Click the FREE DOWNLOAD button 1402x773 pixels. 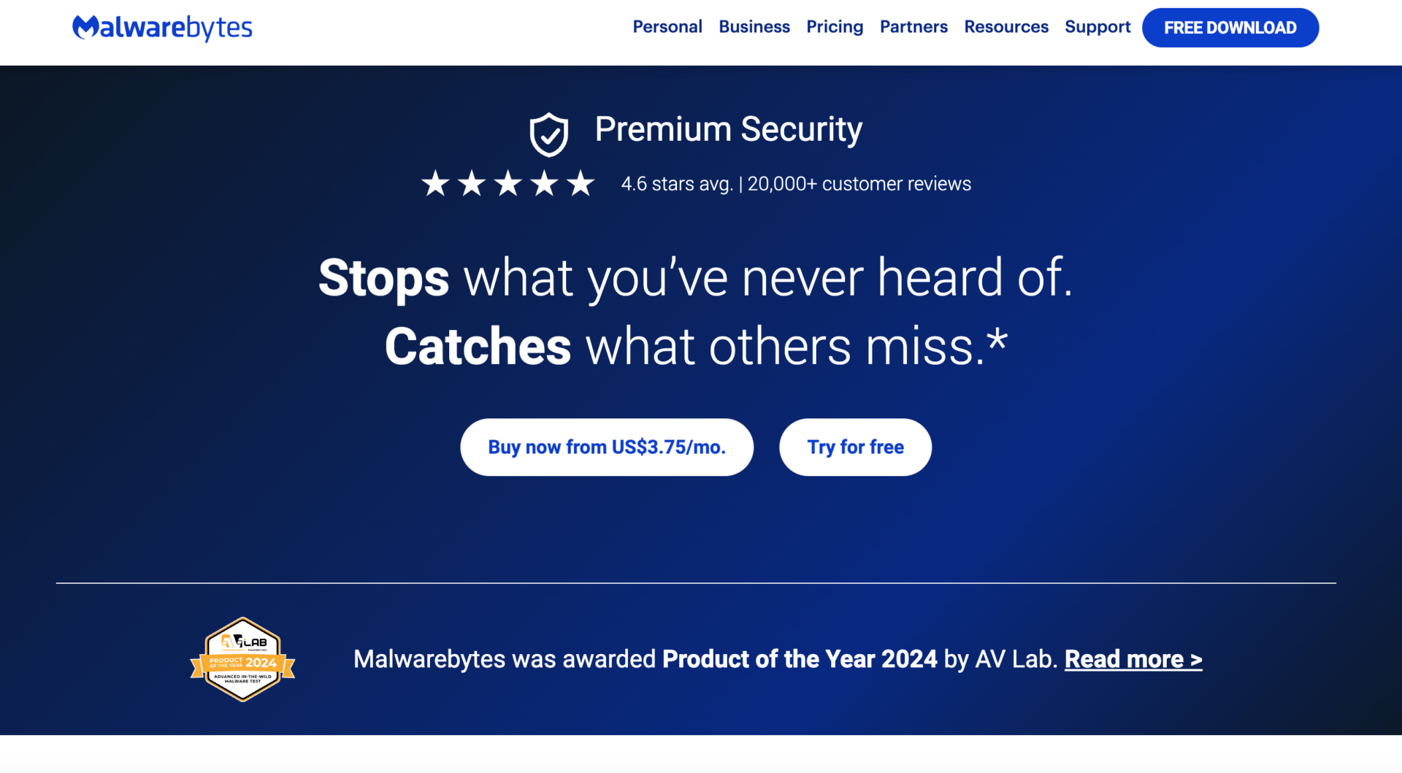pos(1230,28)
